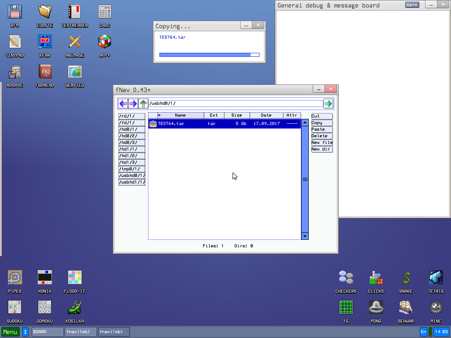Click the back arrow in fNav
Viewport: 451px width, 338px height.
pos(123,104)
